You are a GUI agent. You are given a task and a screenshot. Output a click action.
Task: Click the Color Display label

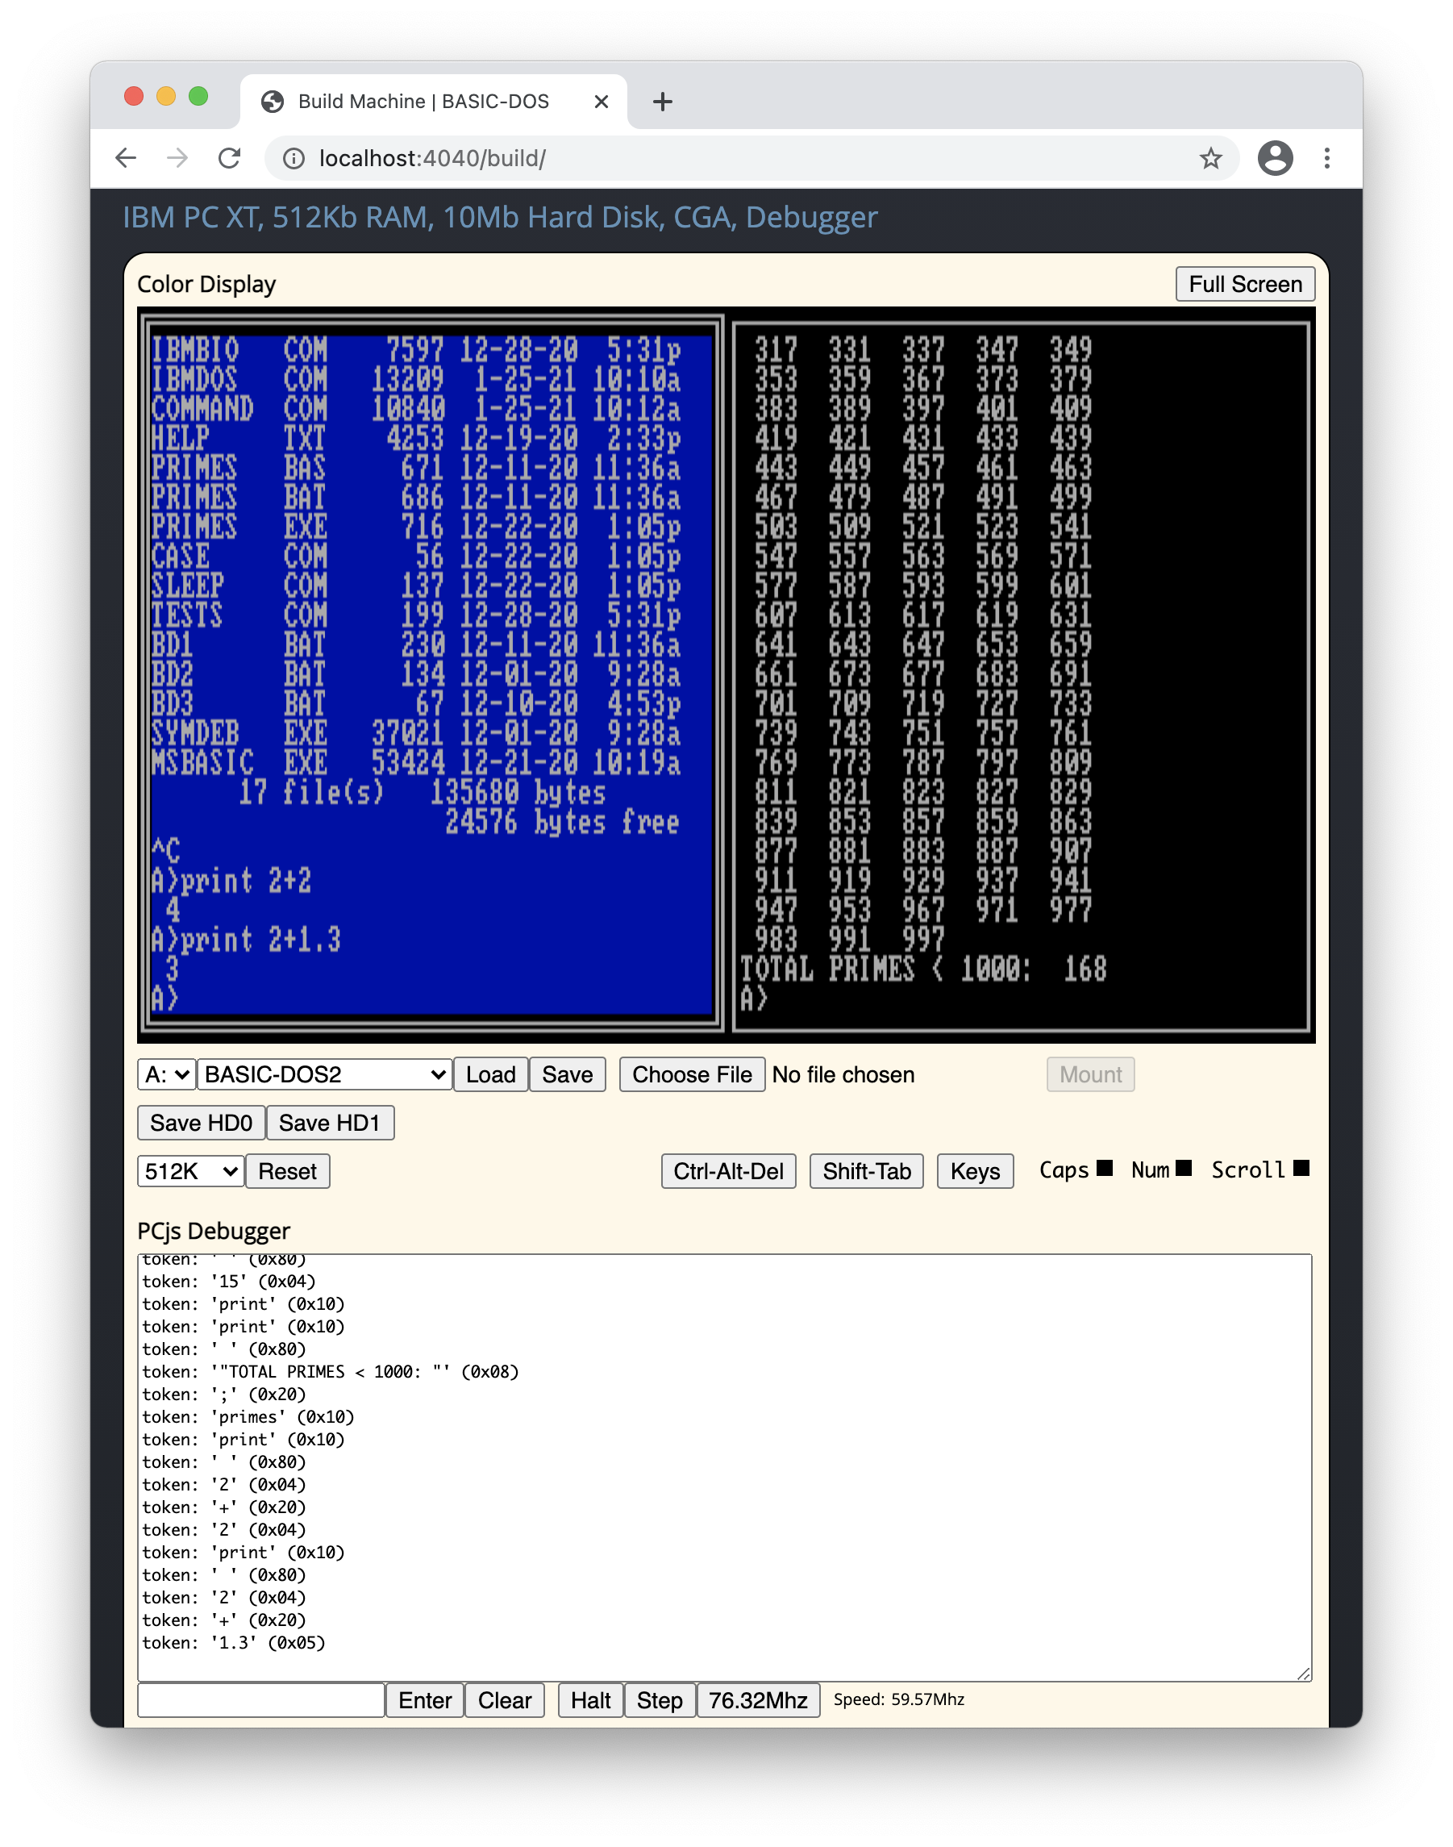click(x=206, y=284)
